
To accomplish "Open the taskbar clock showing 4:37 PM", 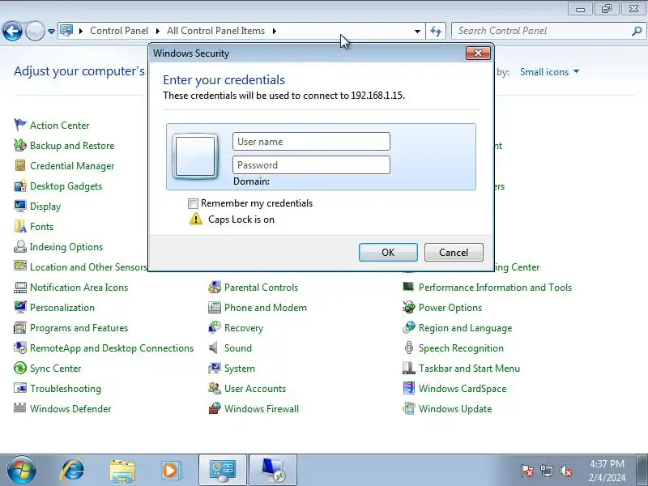I will coord(607,471).
